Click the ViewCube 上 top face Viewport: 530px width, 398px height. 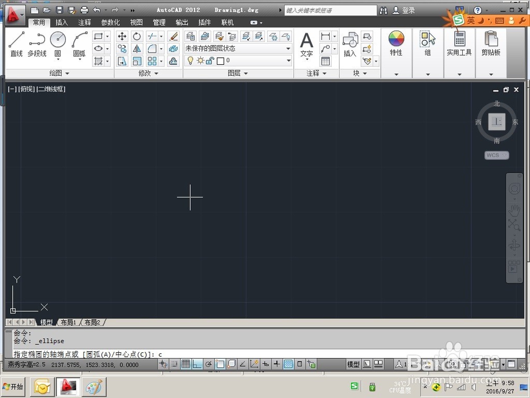coord(497,122)
